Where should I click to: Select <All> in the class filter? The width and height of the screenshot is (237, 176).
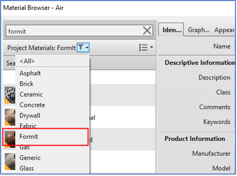(x=52, y=61)
